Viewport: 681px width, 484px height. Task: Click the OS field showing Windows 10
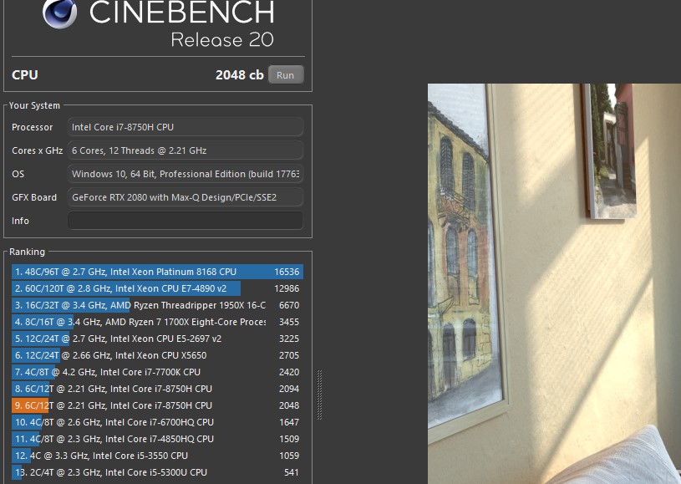[x=185, y=174]
